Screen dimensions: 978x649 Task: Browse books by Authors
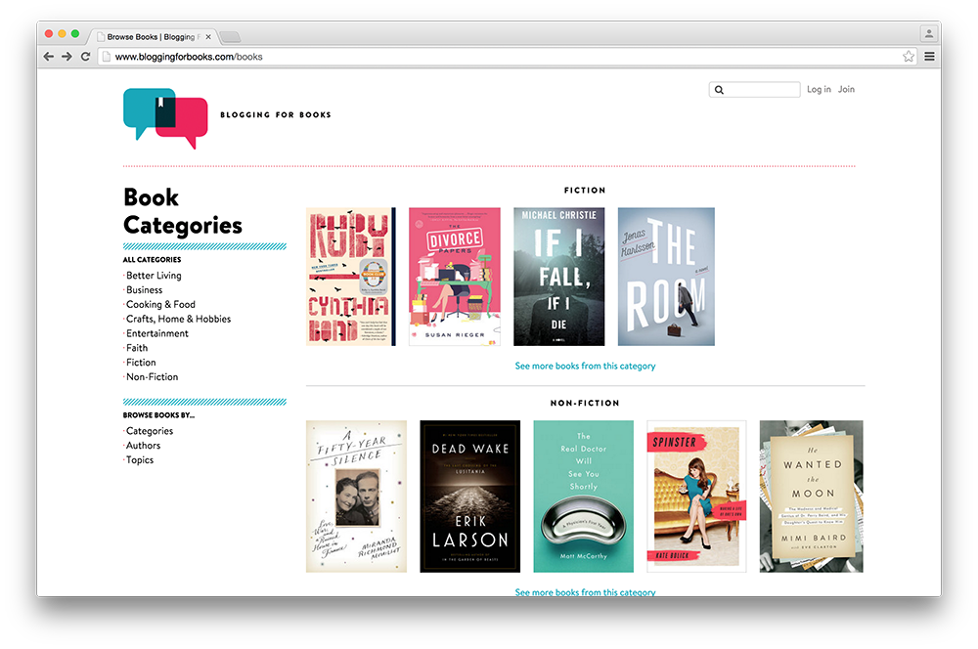coord(143,446)
